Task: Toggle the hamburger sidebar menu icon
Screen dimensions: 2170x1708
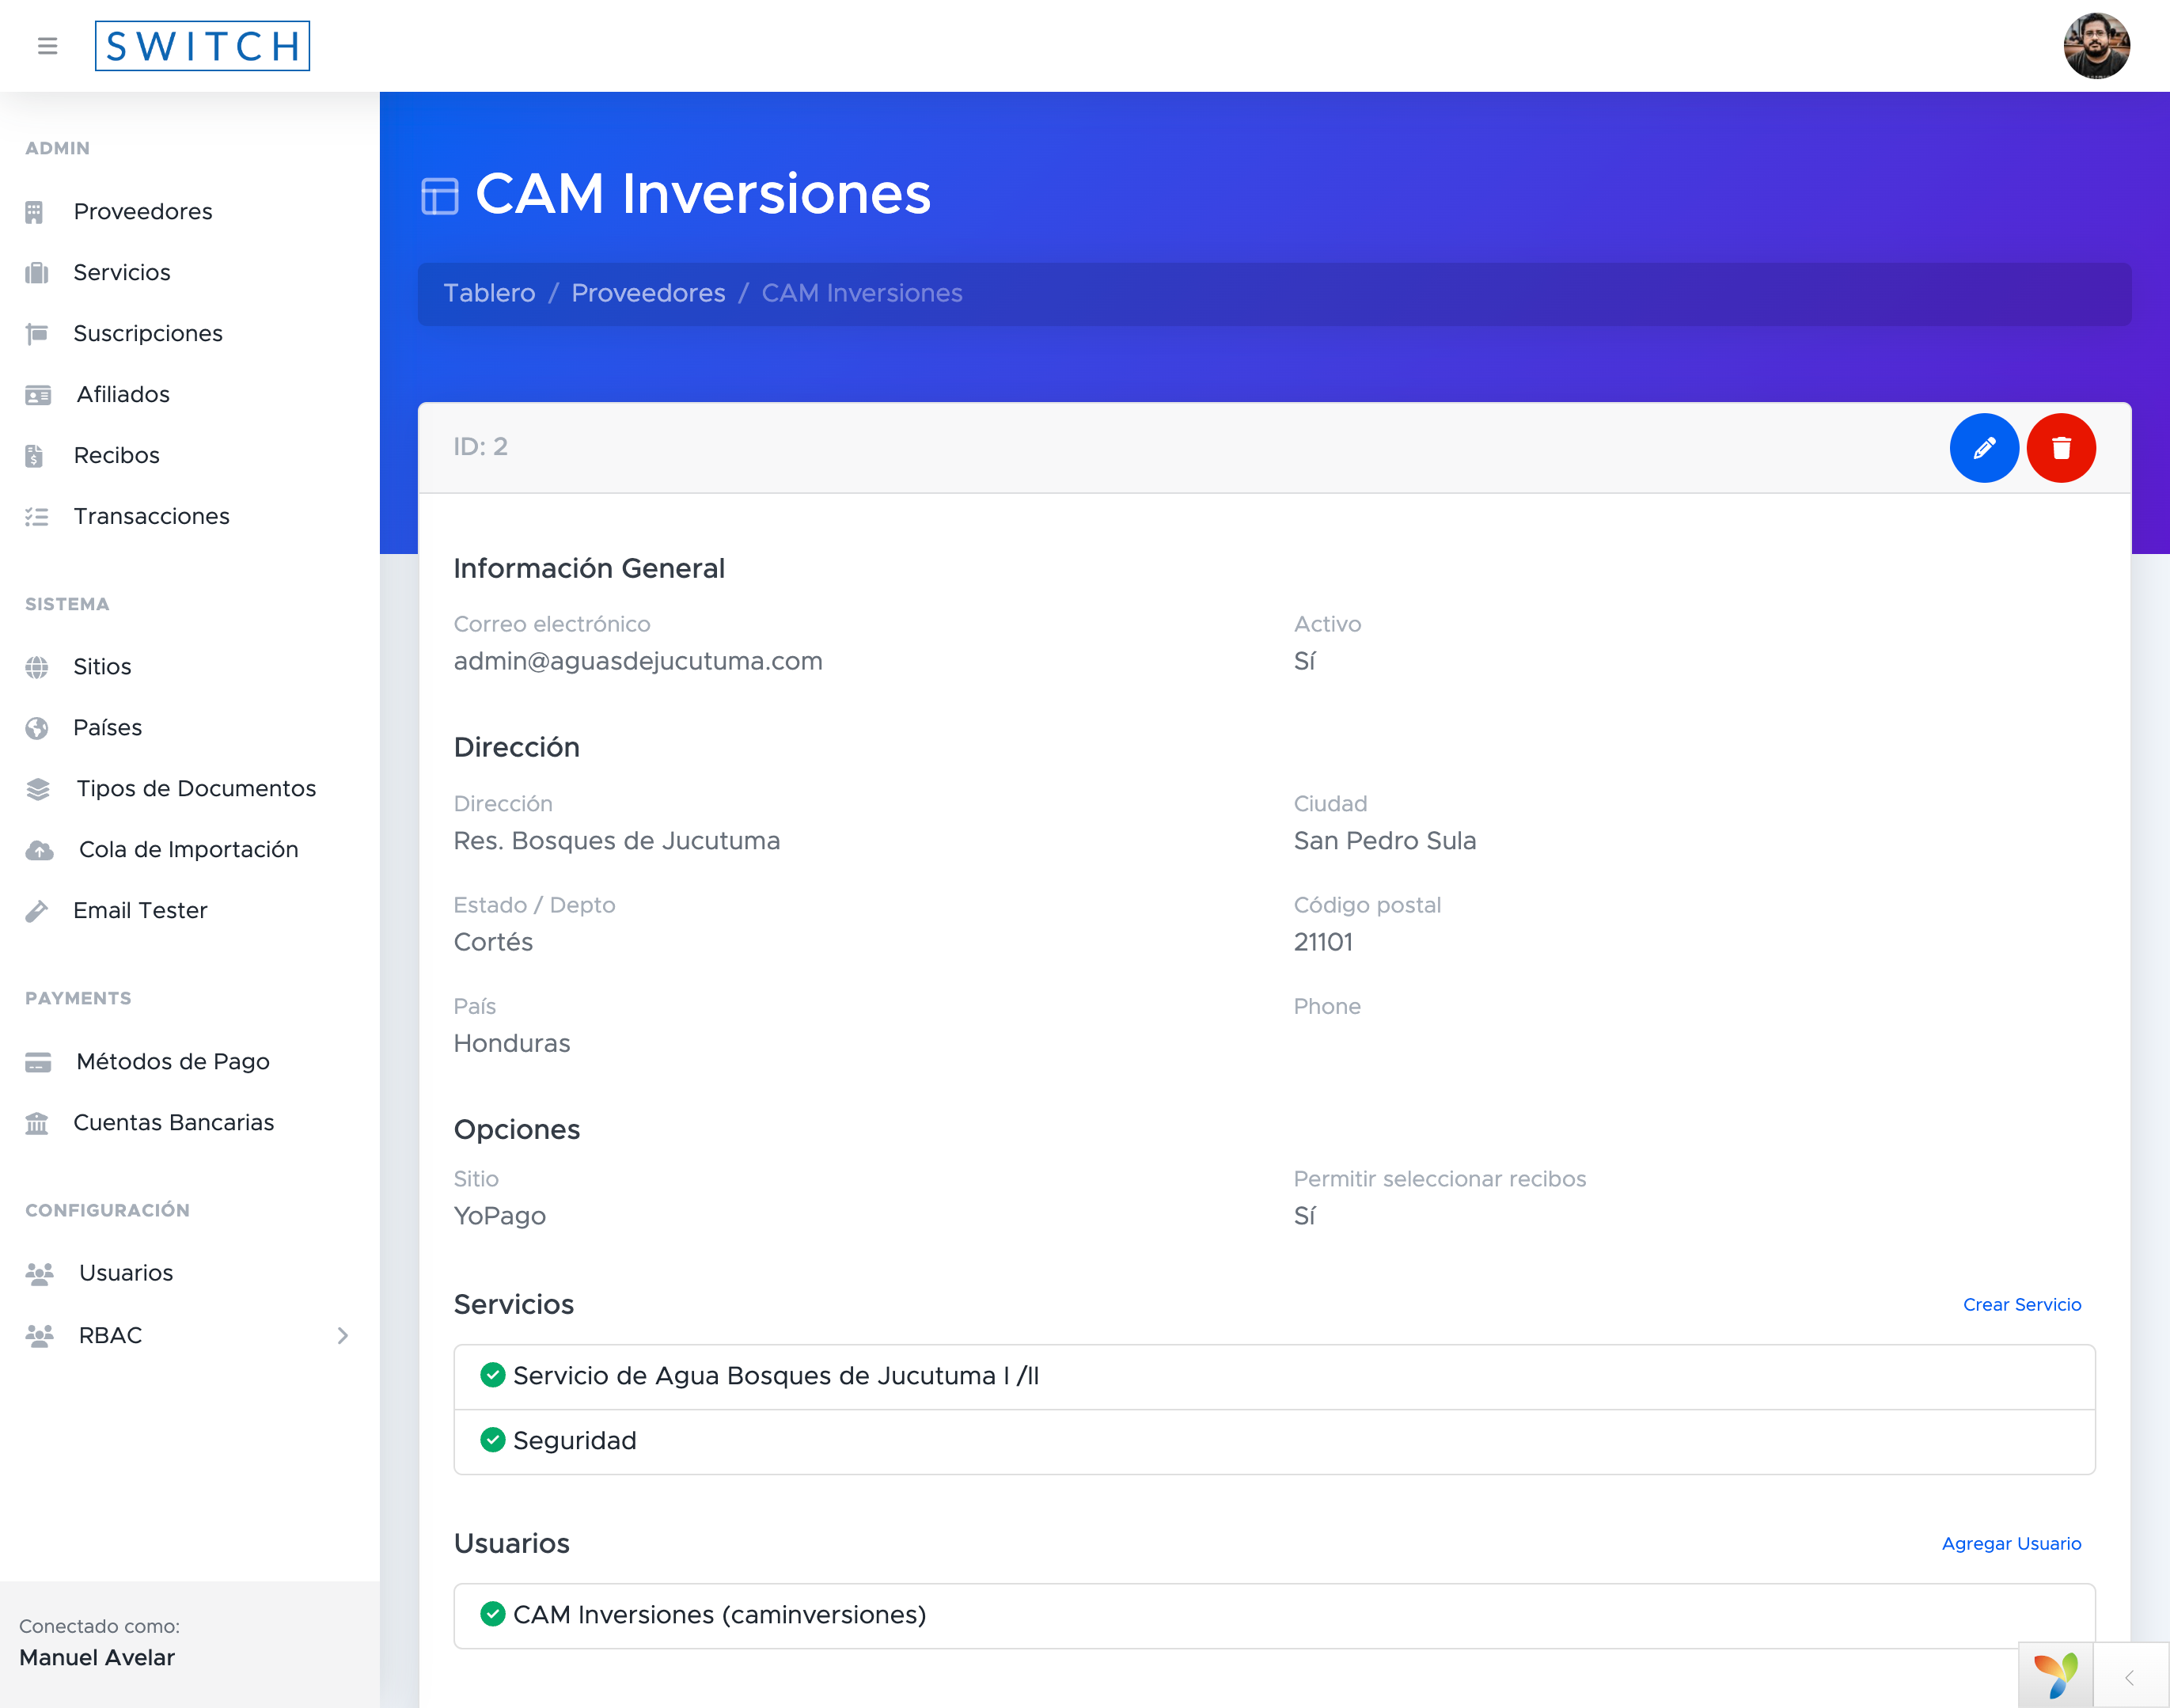Action: [x=47, y=46]
